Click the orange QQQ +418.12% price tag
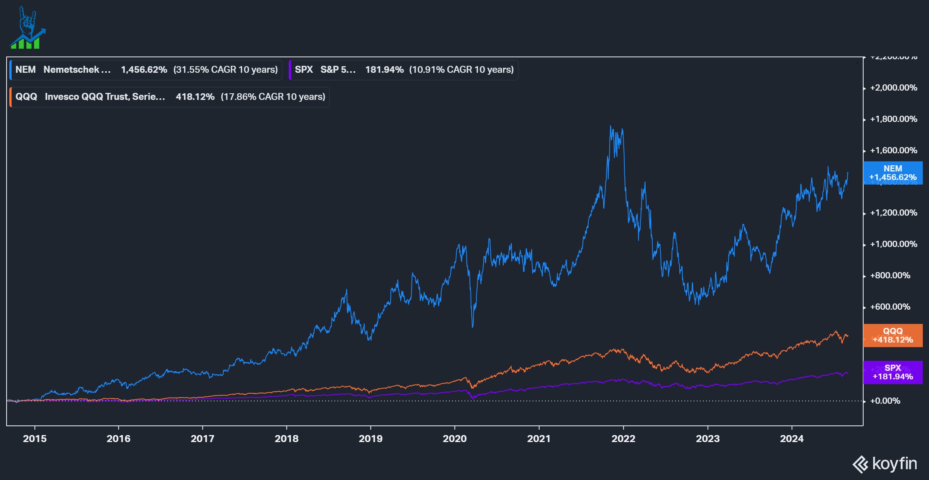 point(893,336)
